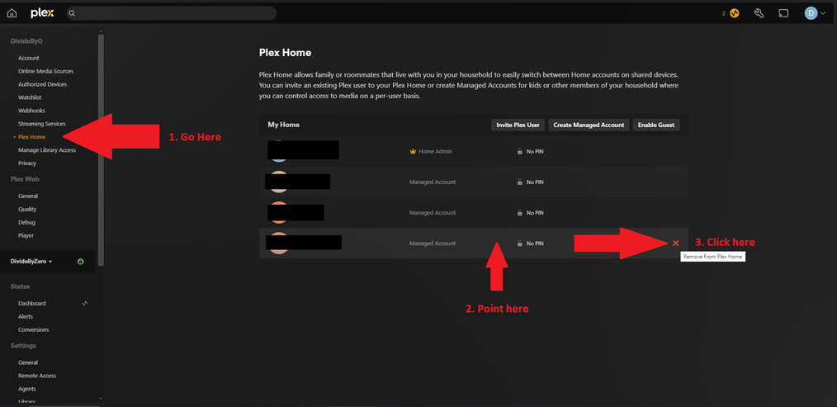Open Agents settings

27,389
